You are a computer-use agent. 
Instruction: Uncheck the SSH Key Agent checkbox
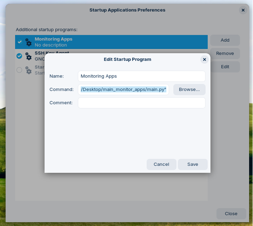click(19, 56)
